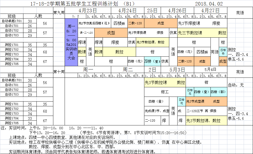The image size is (253, 154).
Task: Click the 2日 date header
Action: [152, 70]
